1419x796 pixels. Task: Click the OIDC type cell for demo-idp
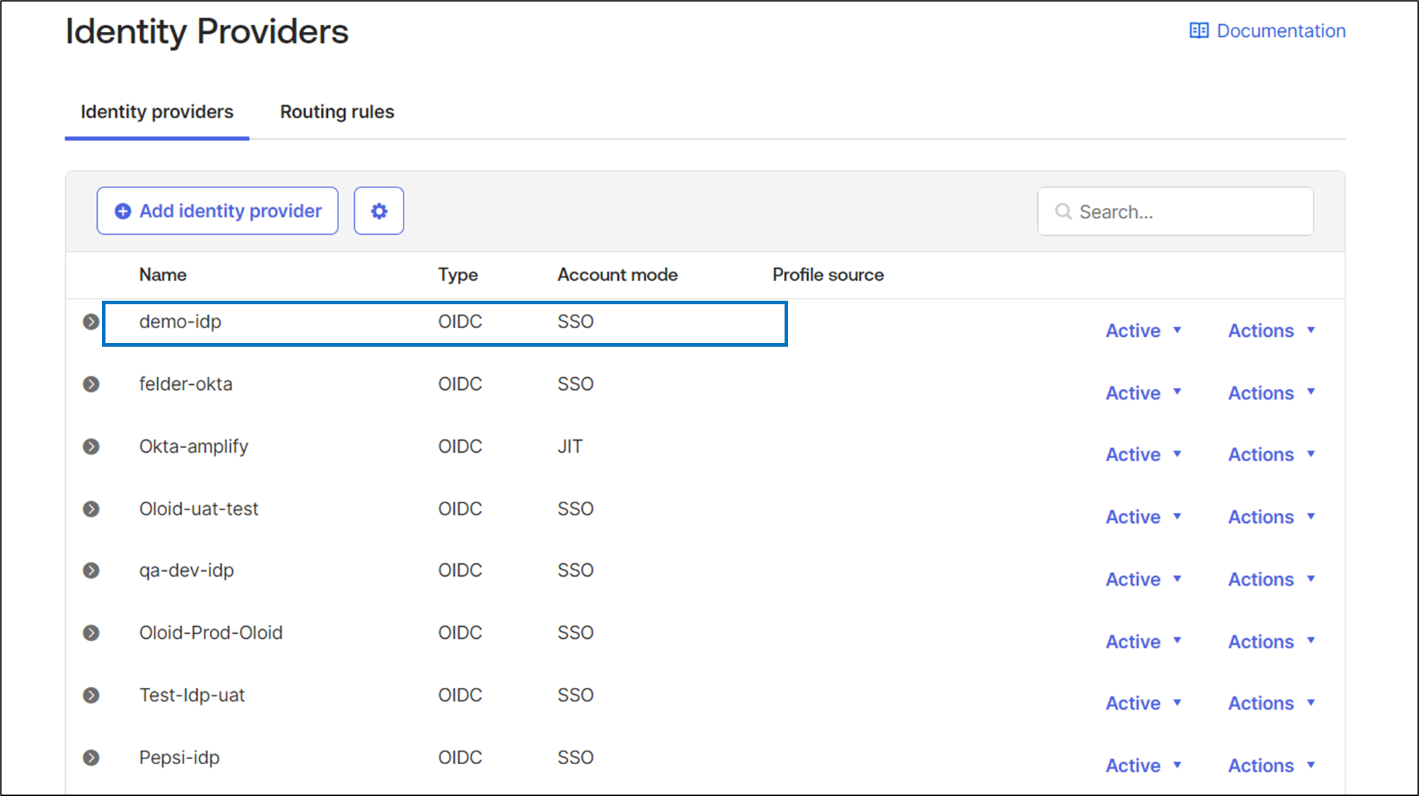[x=460, y=322]
